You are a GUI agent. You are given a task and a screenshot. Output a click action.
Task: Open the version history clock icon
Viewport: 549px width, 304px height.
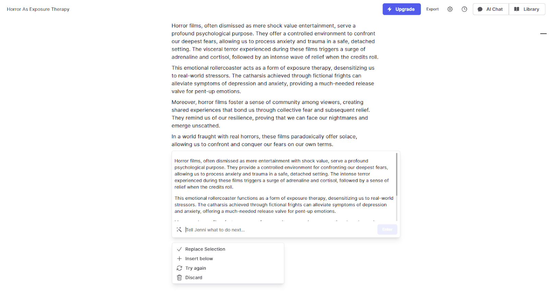pyautogui.click(x=464, y=9)
